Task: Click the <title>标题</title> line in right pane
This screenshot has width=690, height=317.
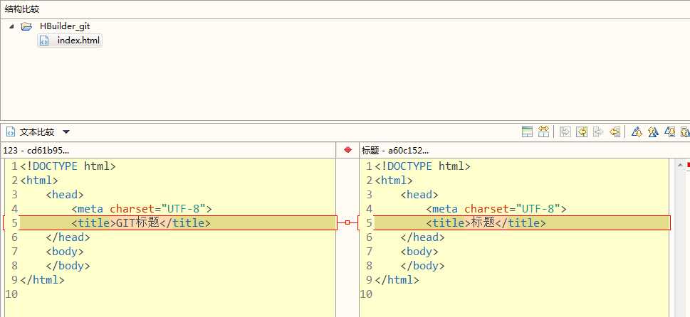Action: pos(486,223)
